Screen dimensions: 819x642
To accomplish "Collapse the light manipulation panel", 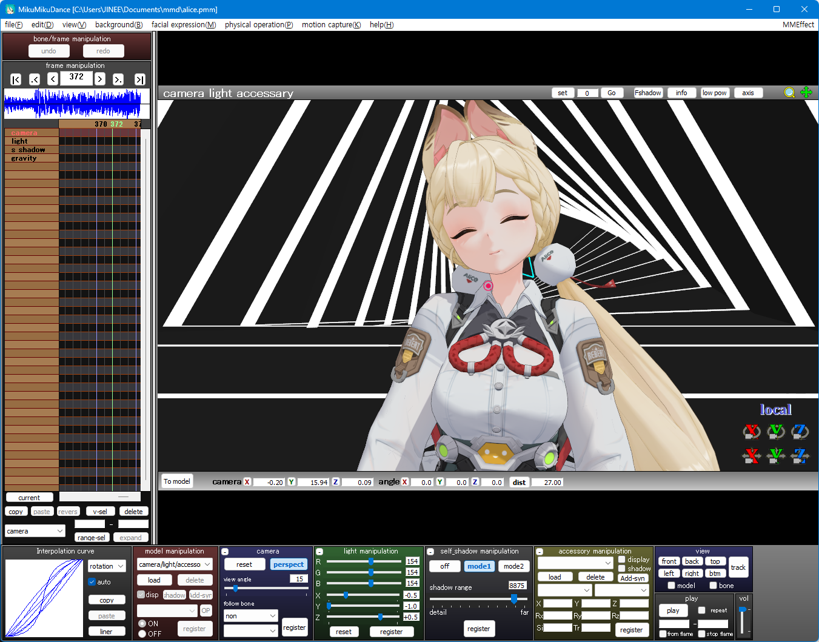I will [319, 552].
